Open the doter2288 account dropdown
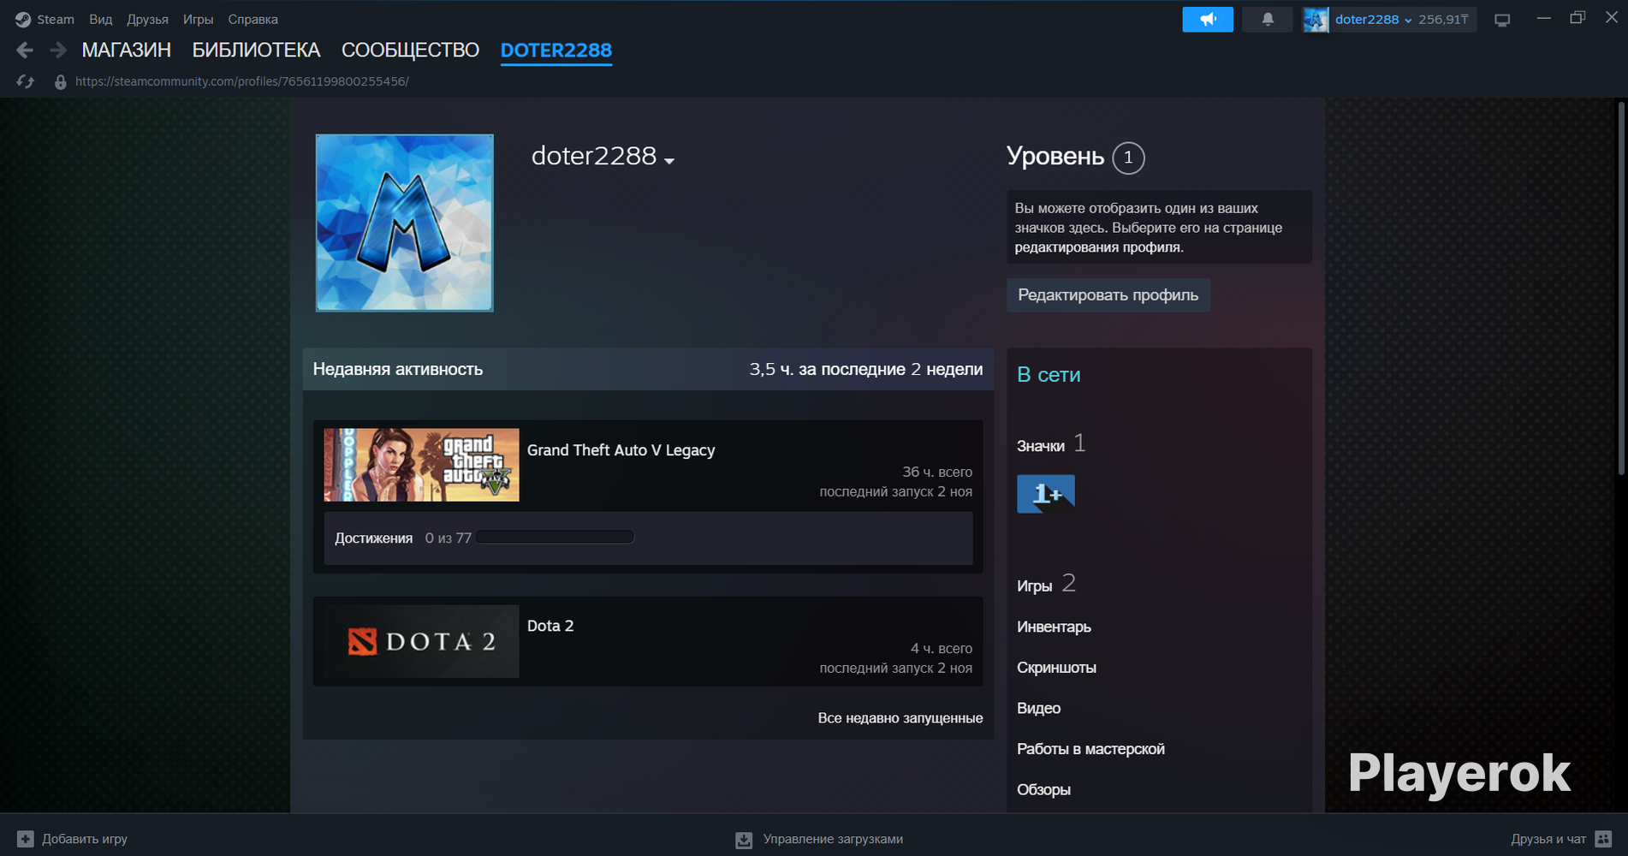1628x856 pixels. click(1373, 20)
